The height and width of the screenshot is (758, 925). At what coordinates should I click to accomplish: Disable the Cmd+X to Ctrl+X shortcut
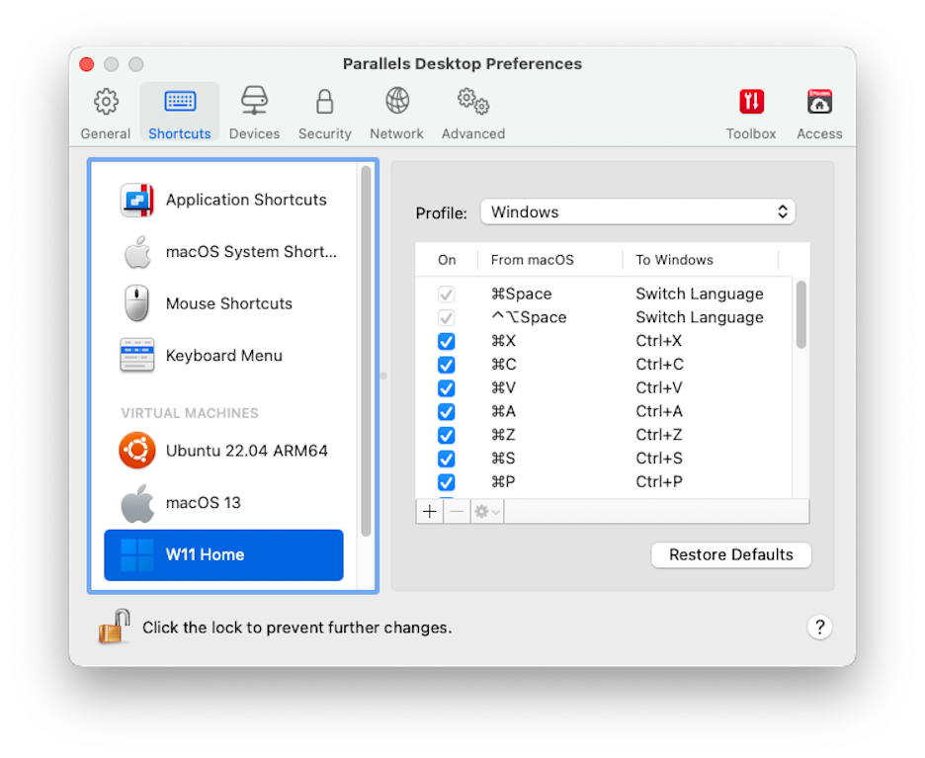447,341
